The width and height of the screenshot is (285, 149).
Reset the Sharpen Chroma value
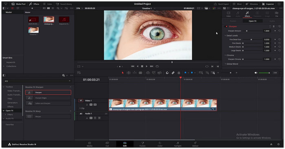(x=280, y=59)
